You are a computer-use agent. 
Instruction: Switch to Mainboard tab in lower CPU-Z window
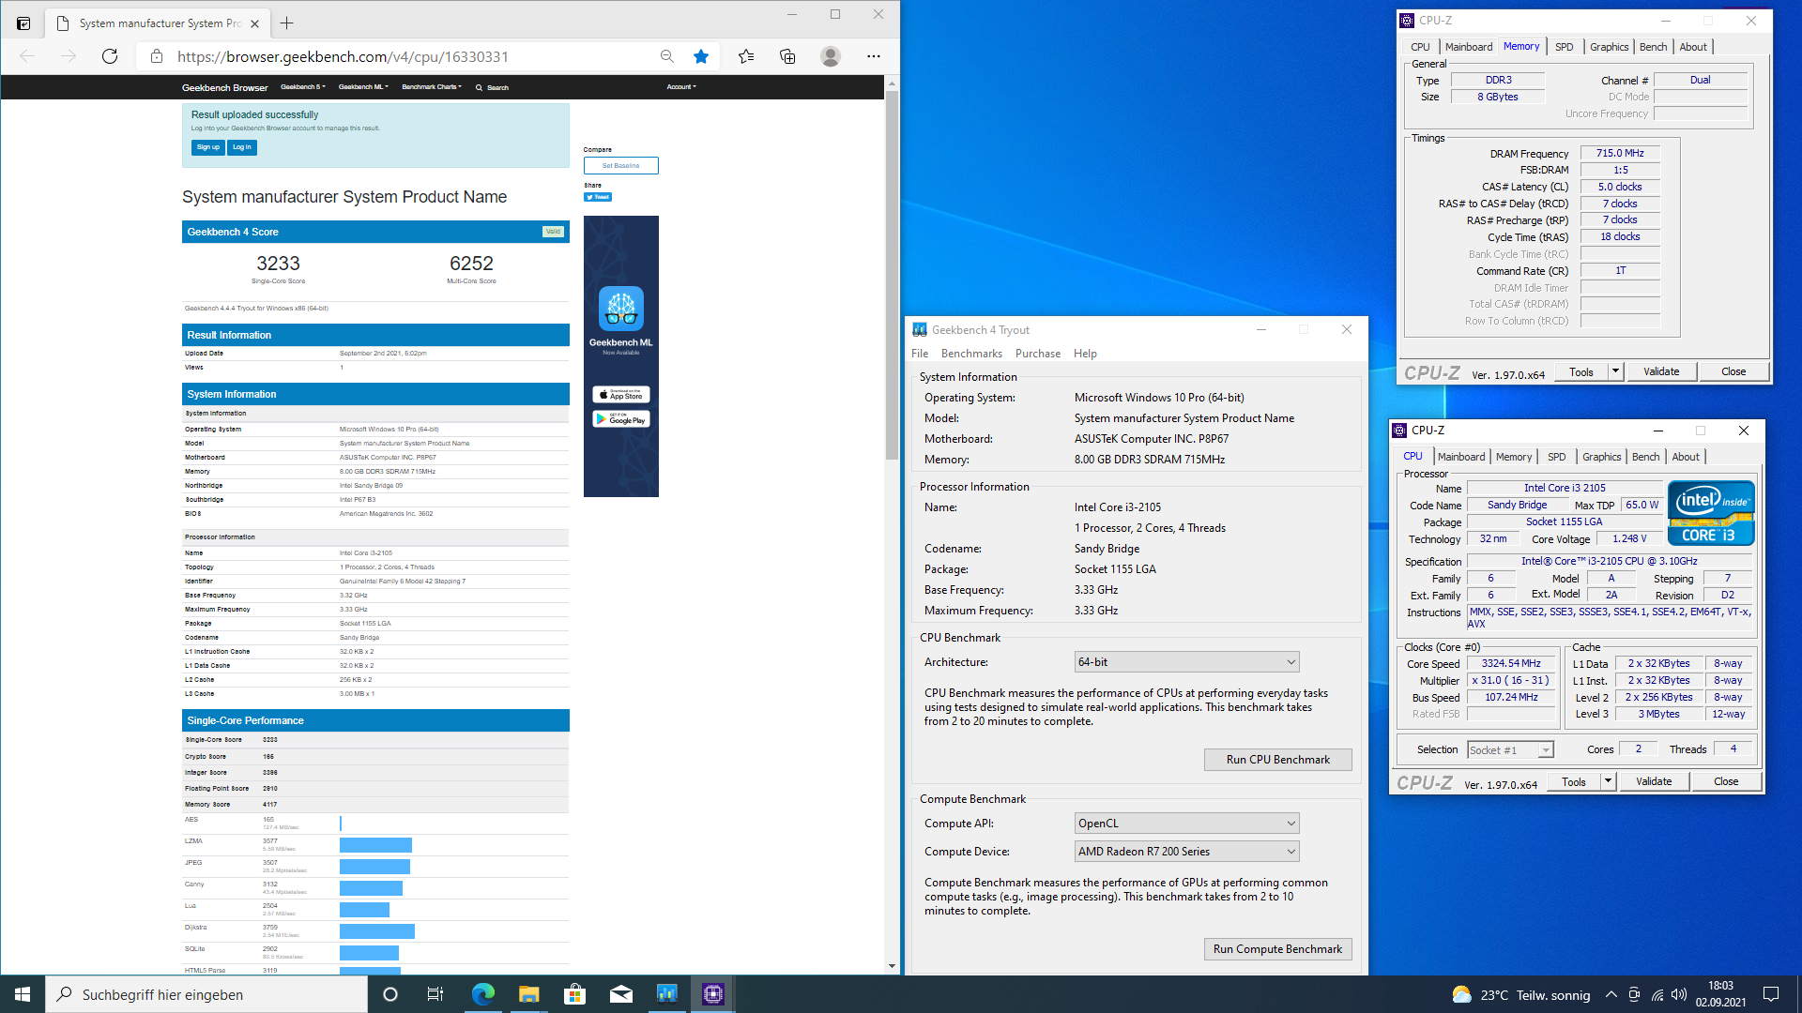tap(1461, 457)
